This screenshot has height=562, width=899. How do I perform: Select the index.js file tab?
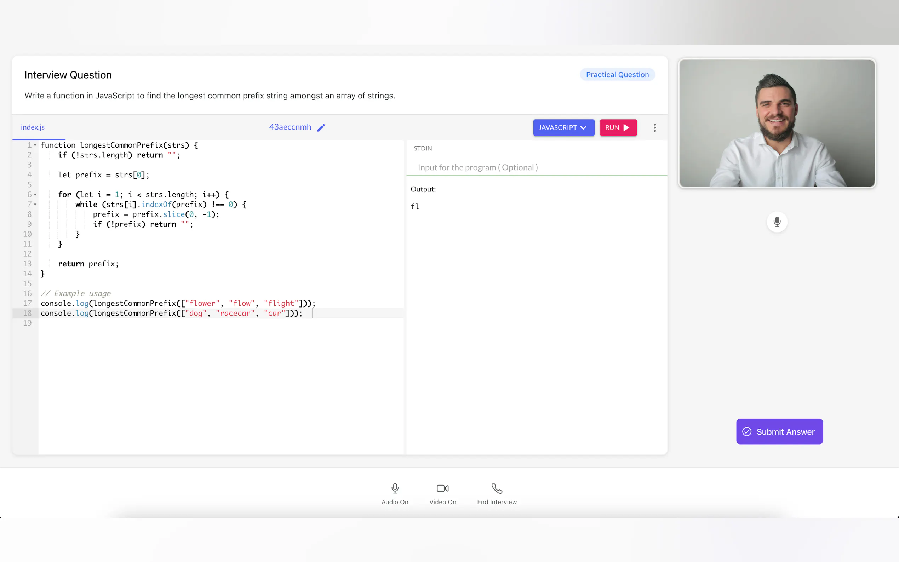[x=33, y=127]
